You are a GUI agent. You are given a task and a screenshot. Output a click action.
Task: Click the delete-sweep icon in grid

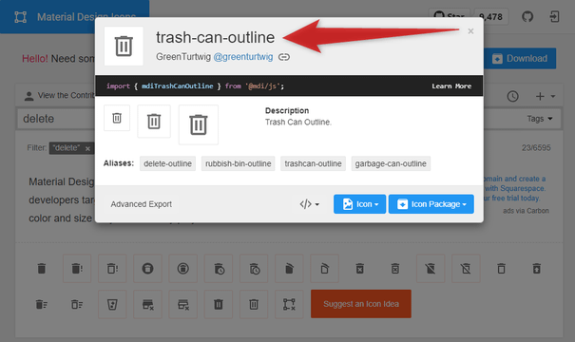(42, 304)
